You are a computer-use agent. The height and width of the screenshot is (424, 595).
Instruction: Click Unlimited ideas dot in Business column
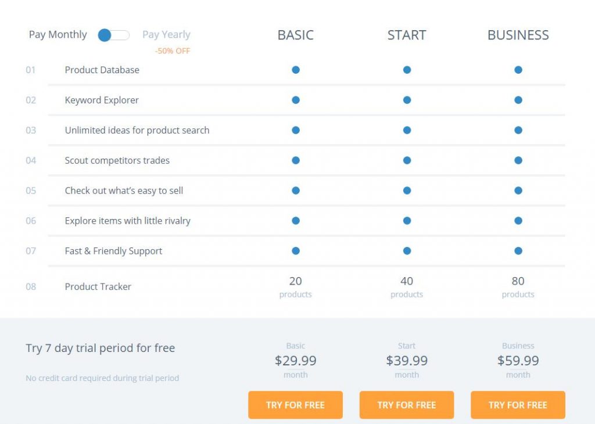click(518, 130)
